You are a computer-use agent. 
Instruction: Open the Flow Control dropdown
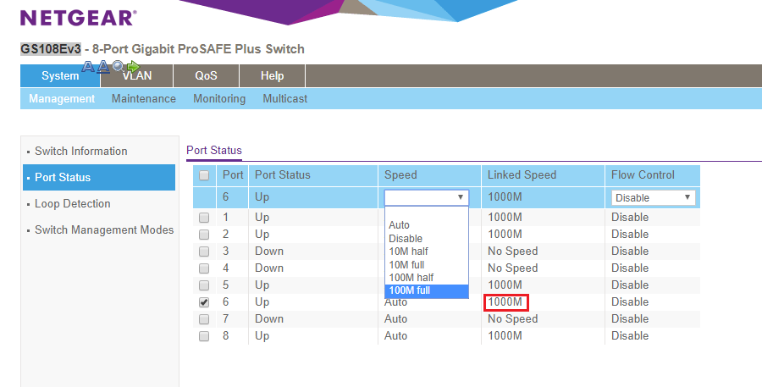coord(653,197)
